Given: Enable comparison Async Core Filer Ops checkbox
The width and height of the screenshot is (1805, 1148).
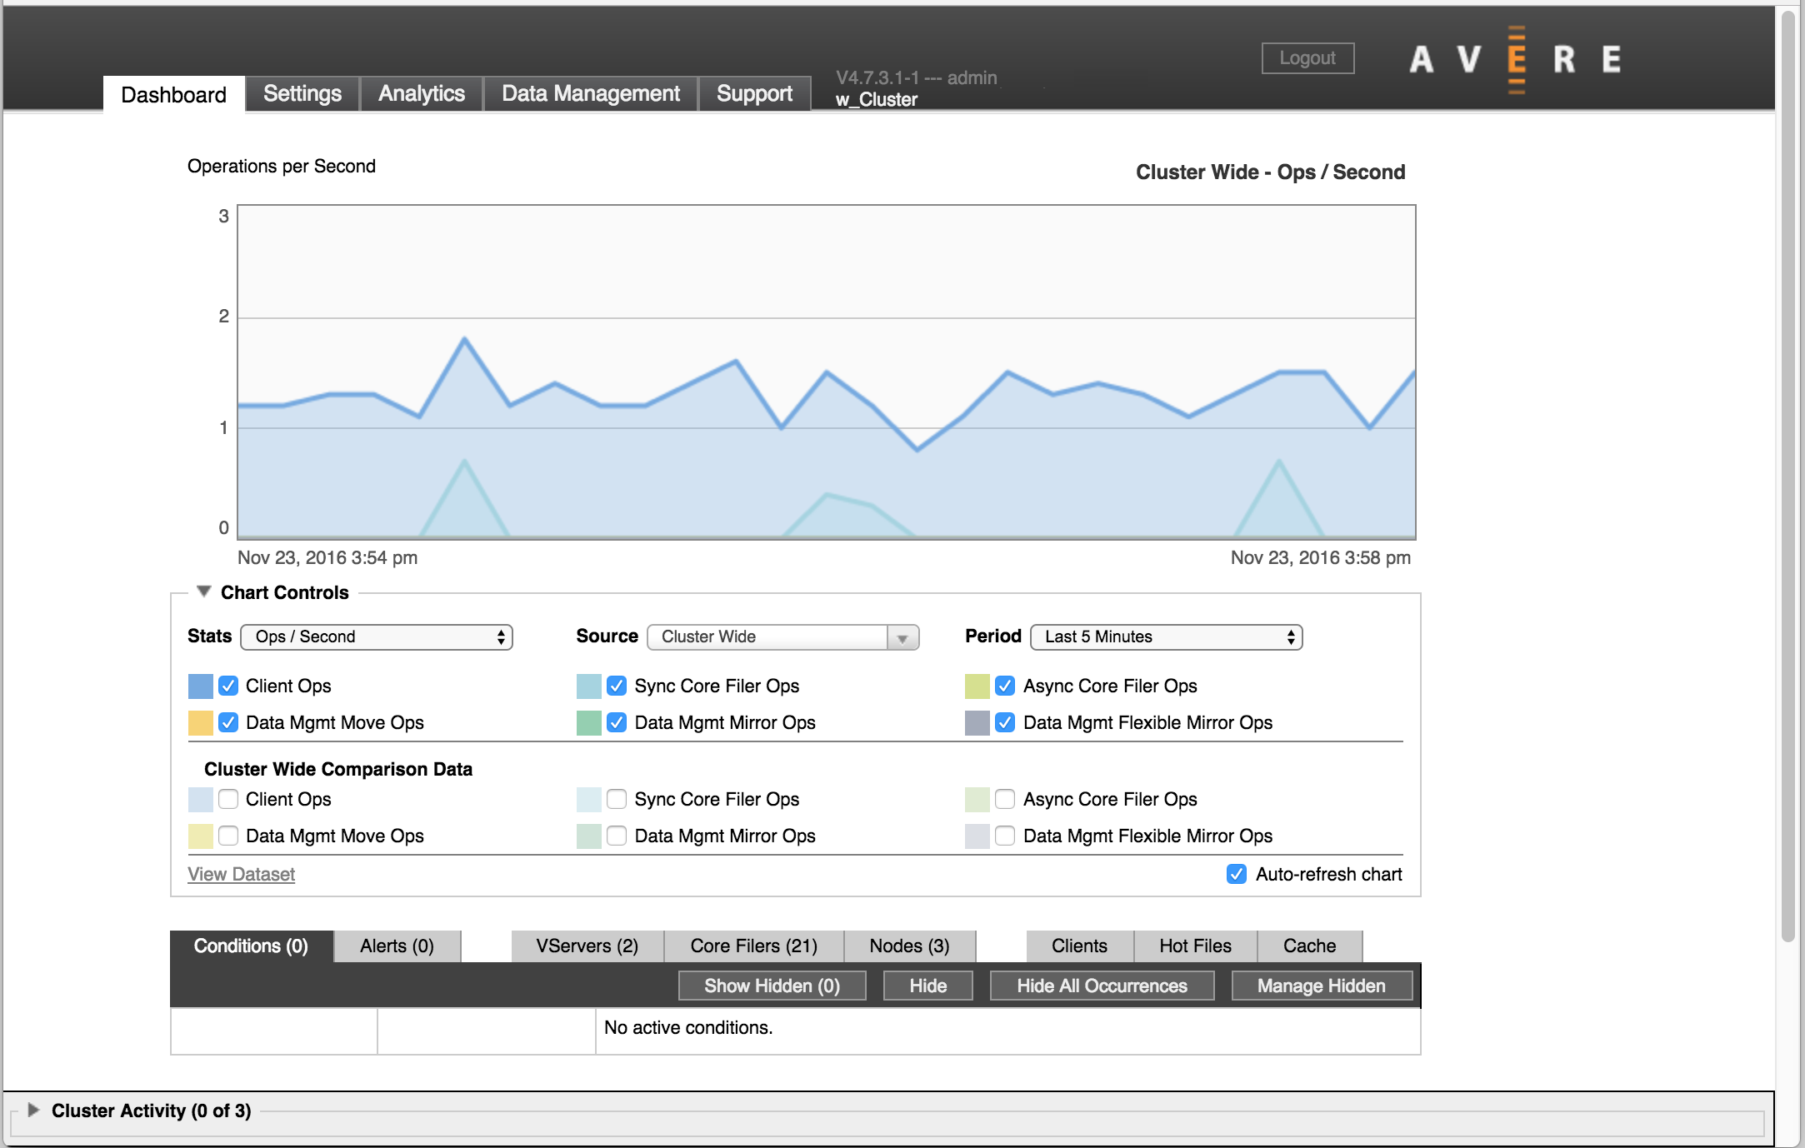Looking at the screenshot, I should pyautogui.click(x=1005, y=799).
